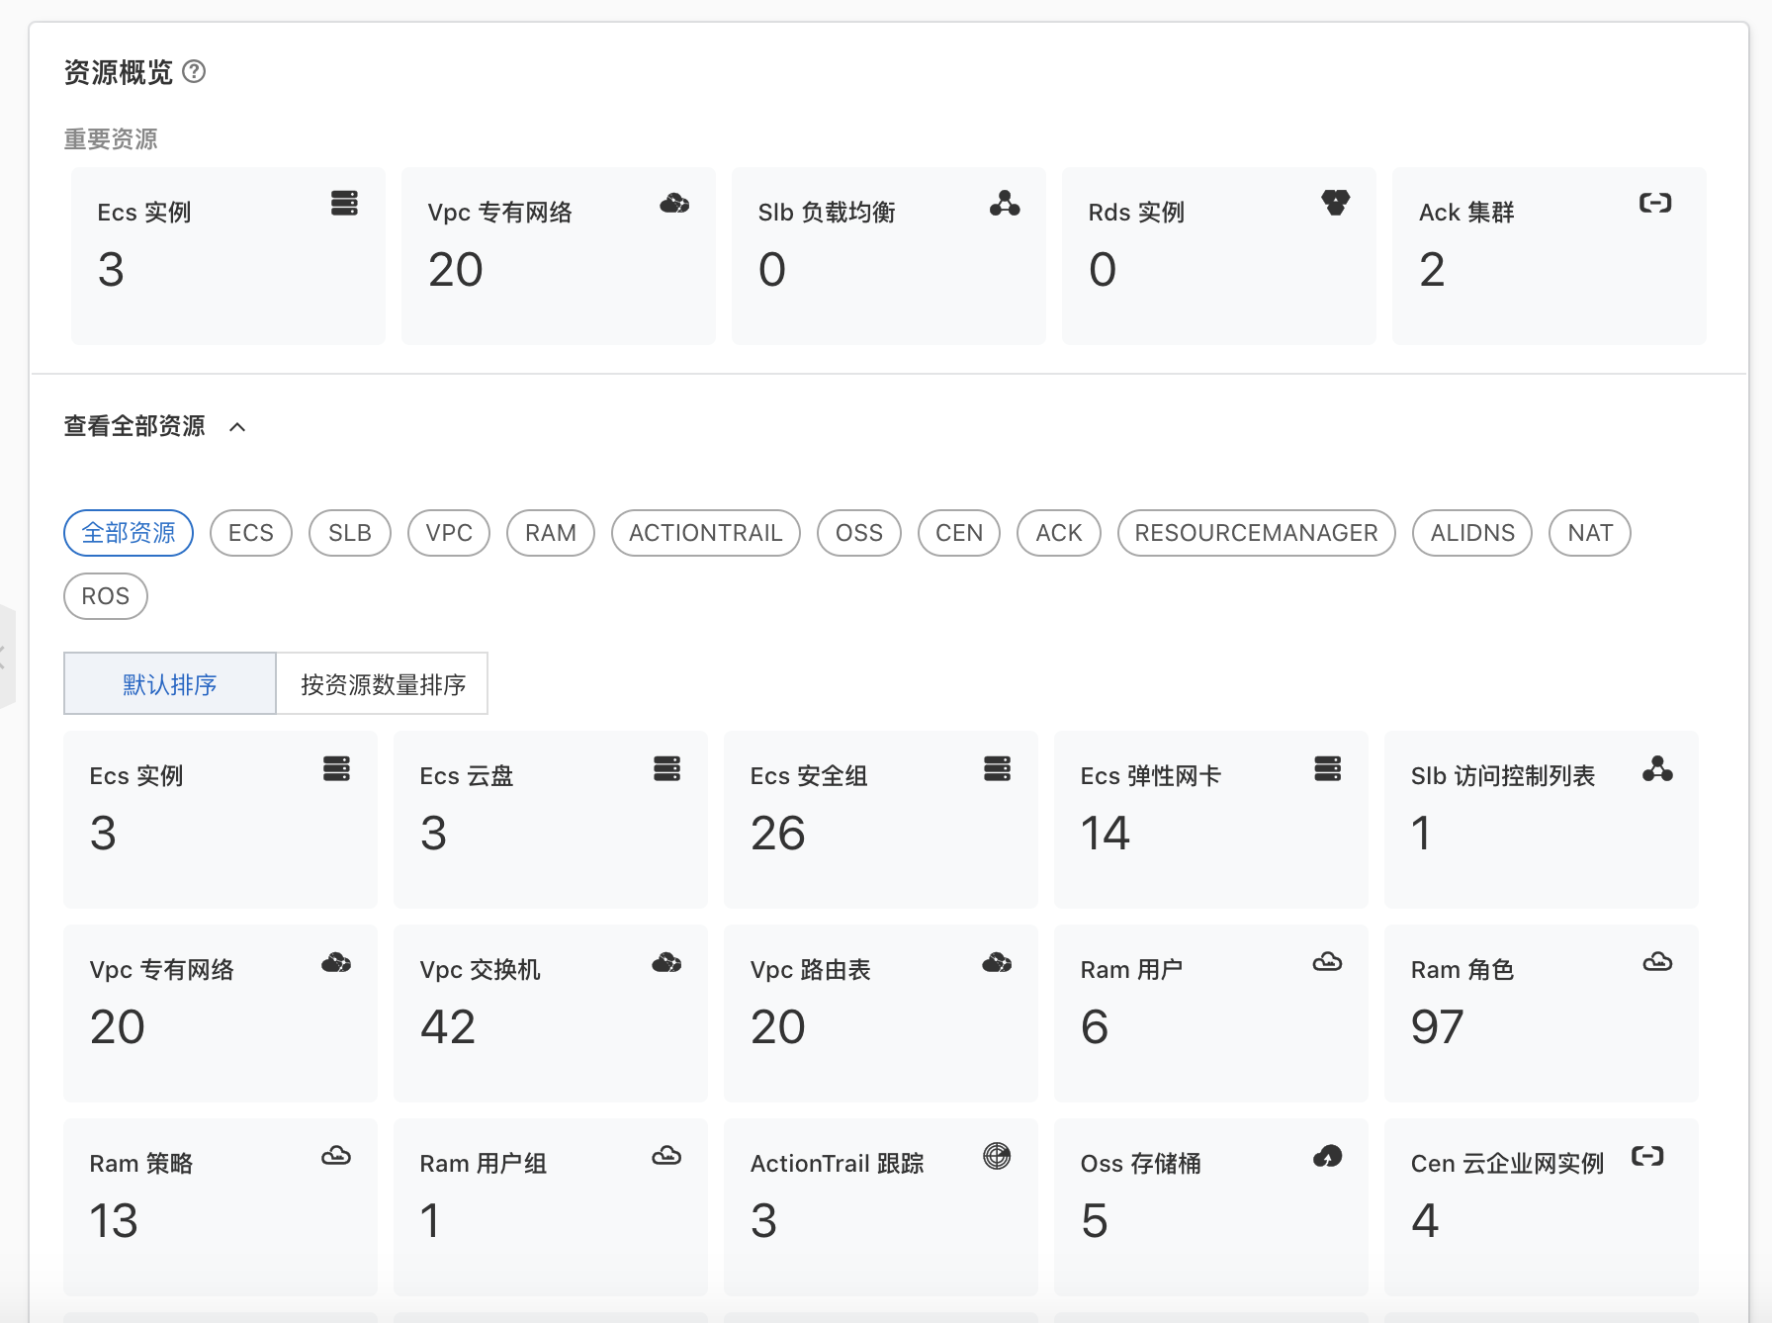This screenshot has height=1323, width=1772.
Task: Click the Ecs 云盘 card icon
Action: click(x=666, y=768)
